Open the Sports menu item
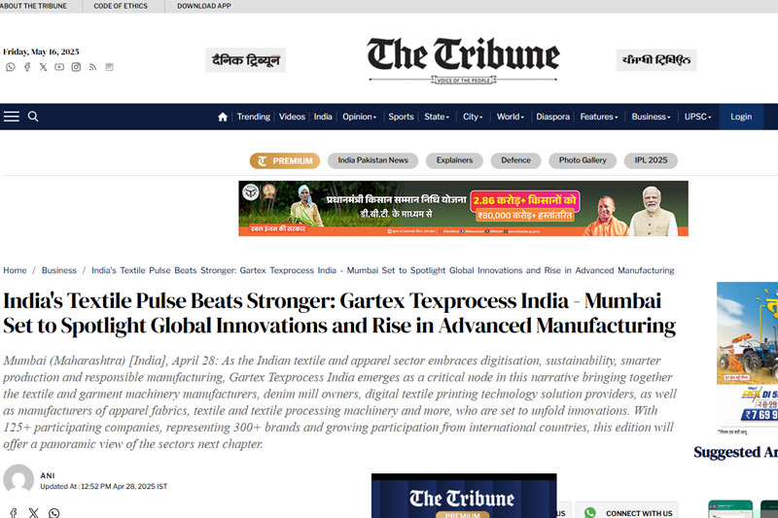Image resolution: width=778 pixels, height=518 pixels. click(401, 117)
